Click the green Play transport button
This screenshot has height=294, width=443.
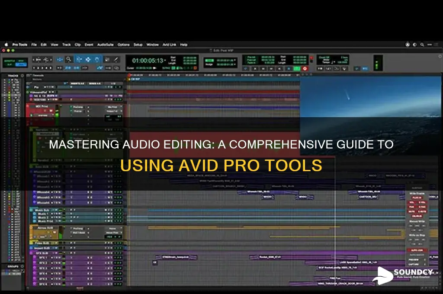(297, 68)
